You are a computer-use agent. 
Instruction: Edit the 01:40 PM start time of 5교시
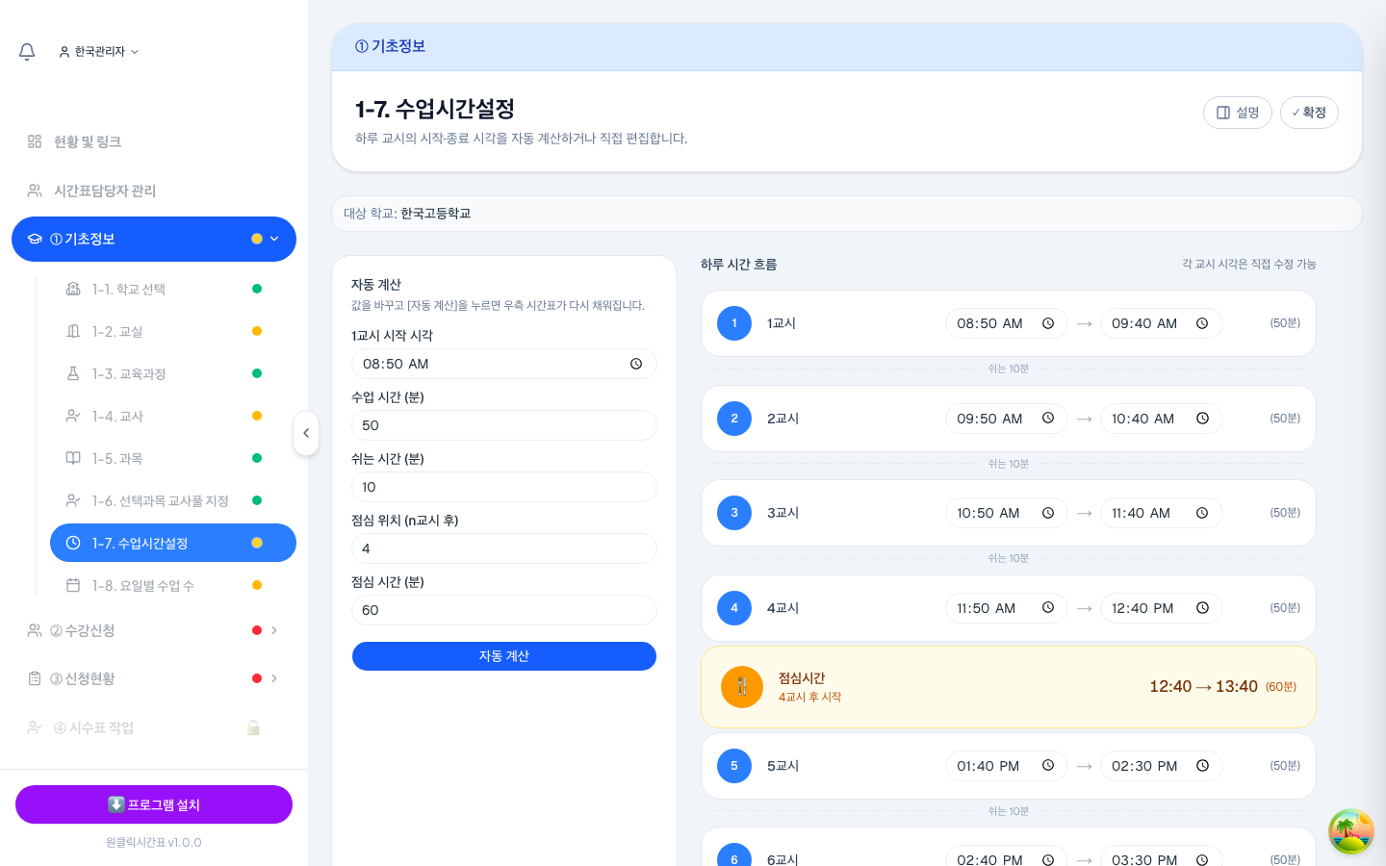pos(1007,766)
